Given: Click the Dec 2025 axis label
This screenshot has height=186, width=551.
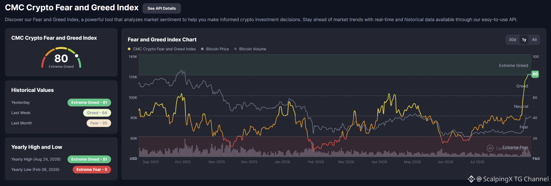Looking at the screenshot, I should tap(249, 162).
